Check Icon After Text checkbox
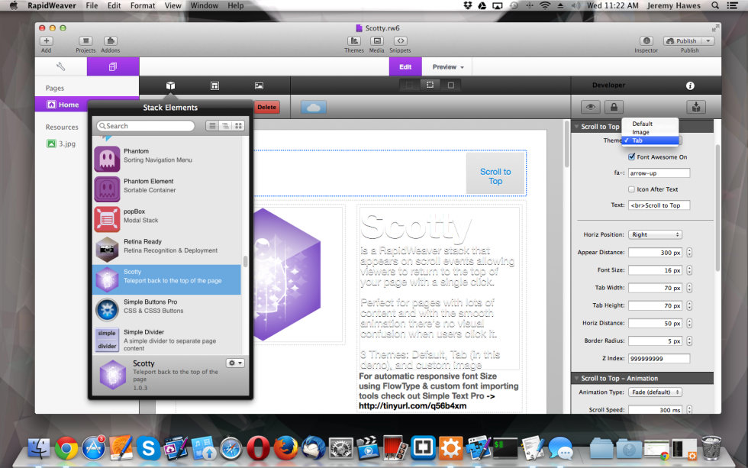This screenshot has height=468, width=748. click(632, 189)
